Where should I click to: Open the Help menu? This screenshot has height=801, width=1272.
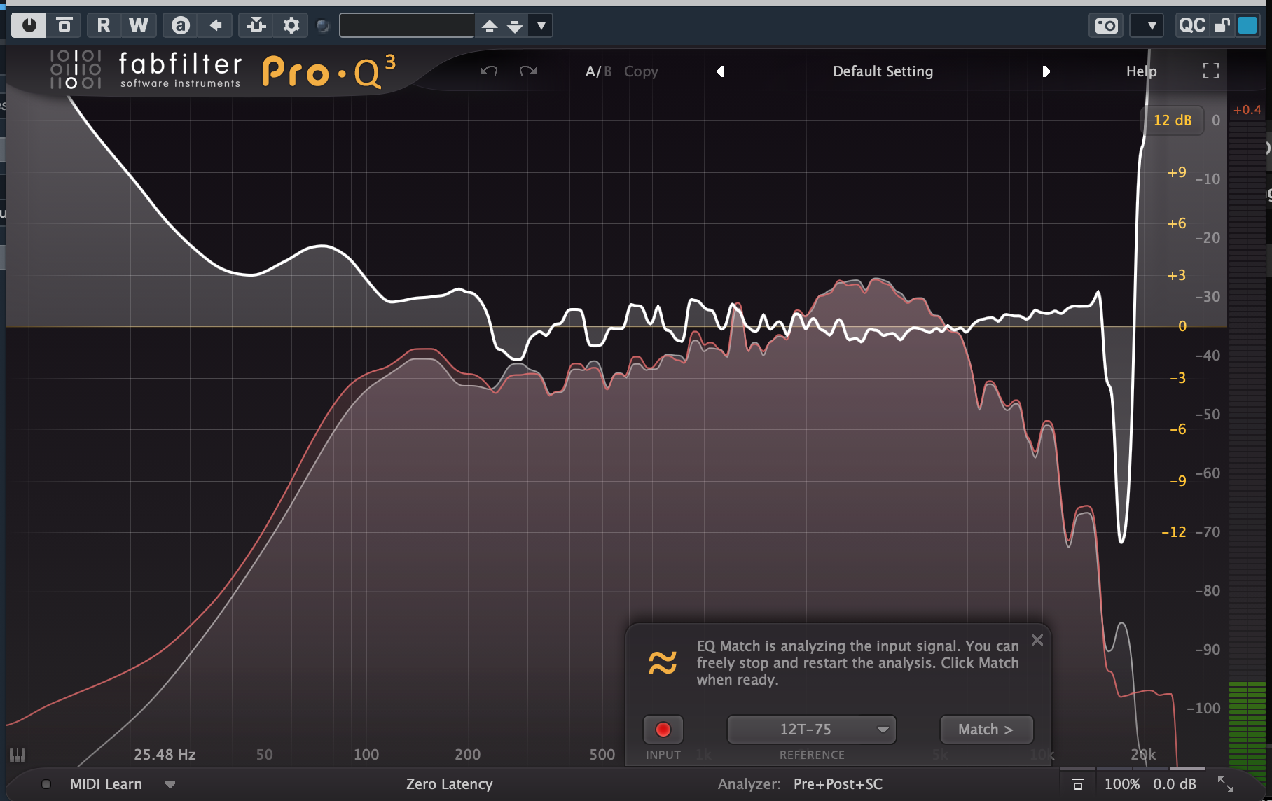coord(1141,71)
